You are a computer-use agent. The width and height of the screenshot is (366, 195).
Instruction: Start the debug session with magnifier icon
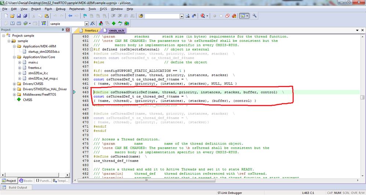[202, 16]
